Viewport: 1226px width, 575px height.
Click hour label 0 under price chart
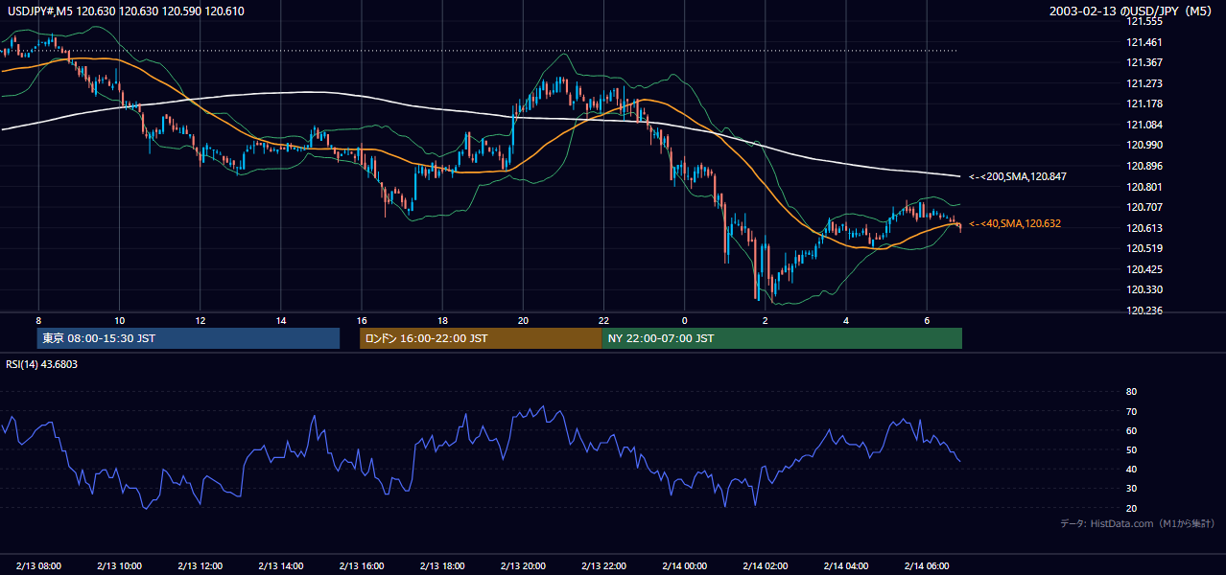685,320
